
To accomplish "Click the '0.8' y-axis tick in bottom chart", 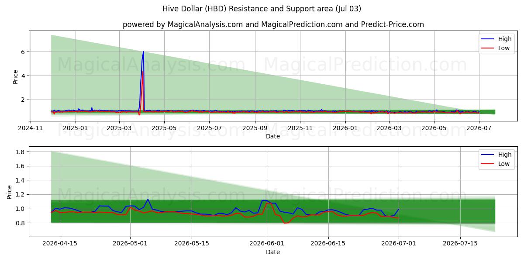I will [x=21, y=223].
